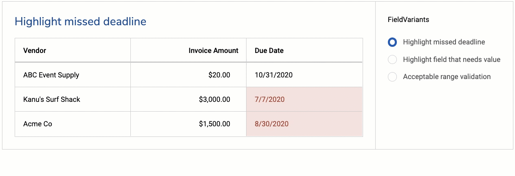The width and height of the screenshot is (515, 176).
Task: Enable Acceptable range validation variant
Action: pos(392,77)
